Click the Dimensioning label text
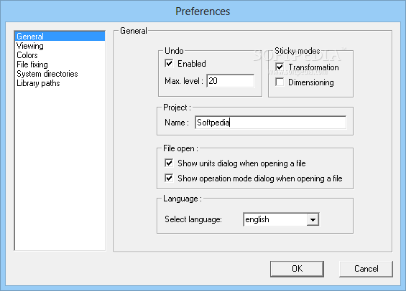Image resolution: width=406 pixels, height=291 pixels. tap(311, 82)
